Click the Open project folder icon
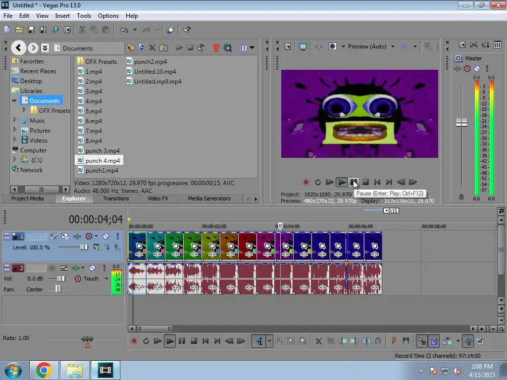Viewport: 507px width, 380px height. [19, 30]
